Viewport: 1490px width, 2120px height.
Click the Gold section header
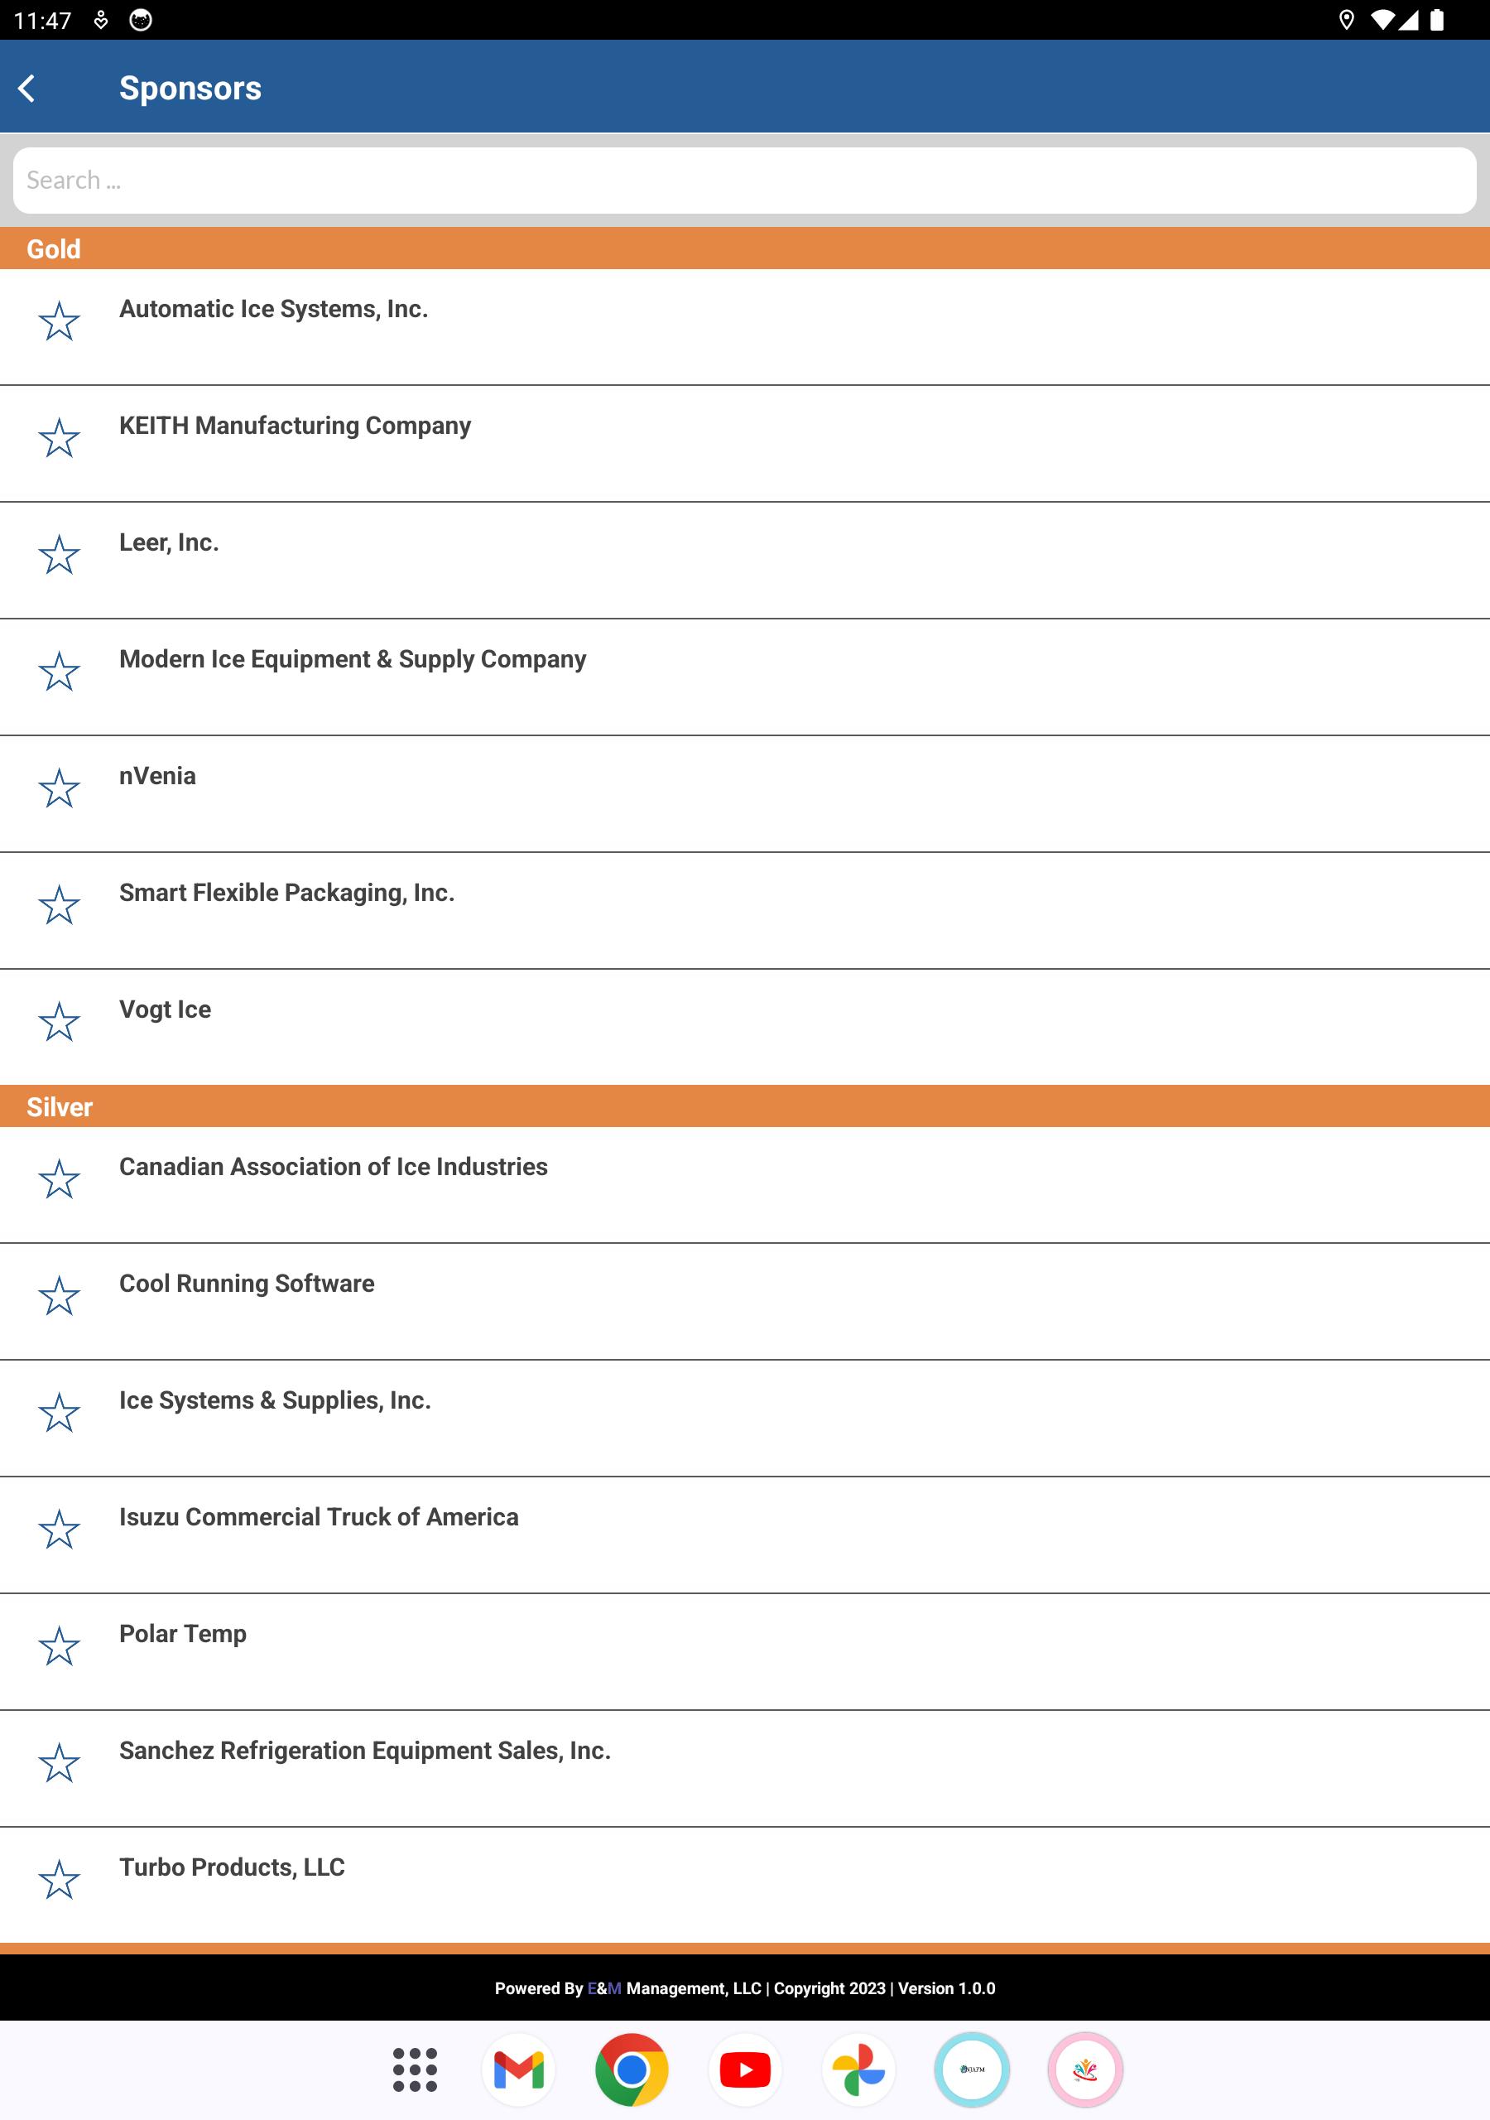[x=744, y=248]
